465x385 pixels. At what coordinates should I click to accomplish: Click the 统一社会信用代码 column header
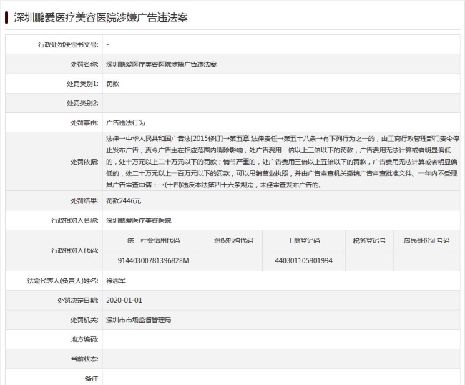click(152, 240)
